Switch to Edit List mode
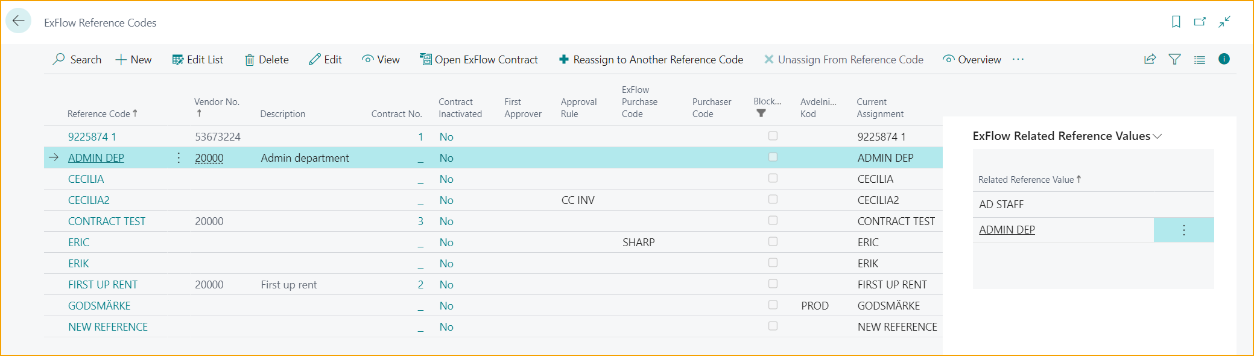The width and height of the screenshot is (1254, 356). tap(197, 59)
